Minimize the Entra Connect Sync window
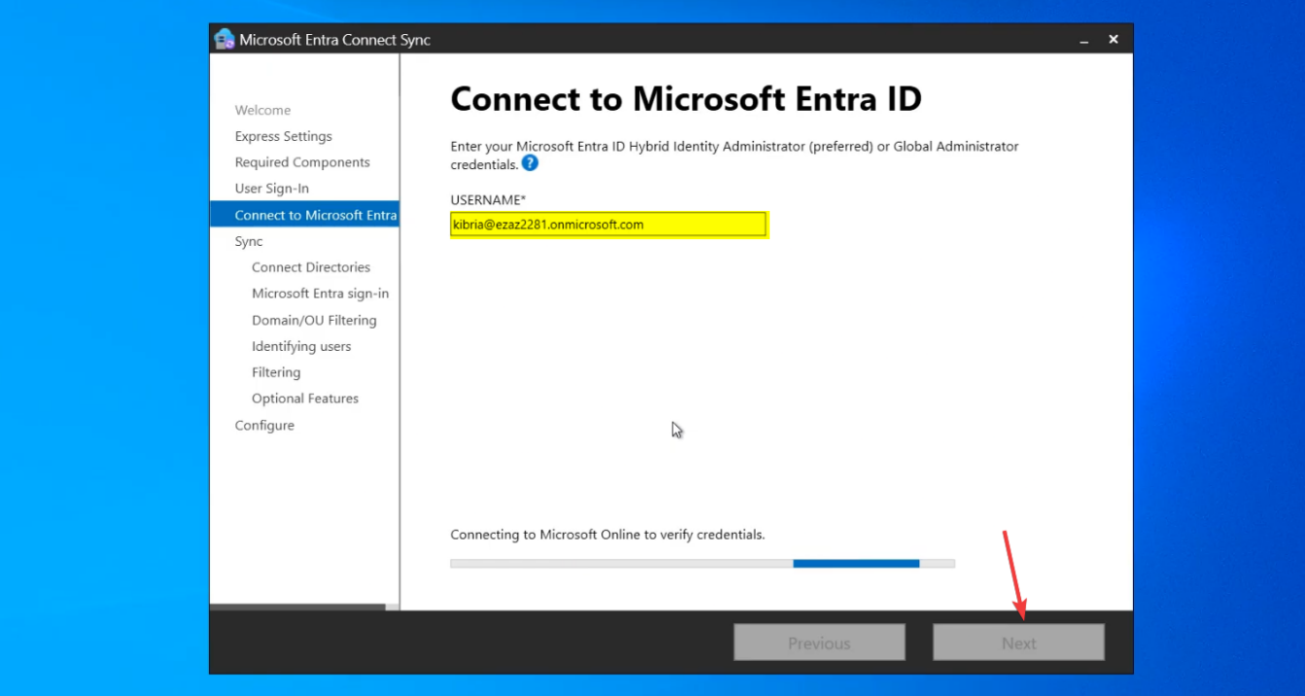The height and width of the screenshot is (696, 1305). click(x=1083, y=40)
